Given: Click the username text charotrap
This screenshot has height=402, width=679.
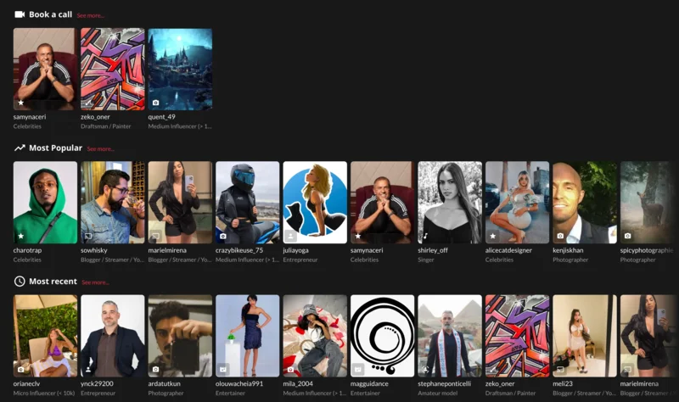Looking at the screenshot, I should pyautogui.click(x=27, y=250).
